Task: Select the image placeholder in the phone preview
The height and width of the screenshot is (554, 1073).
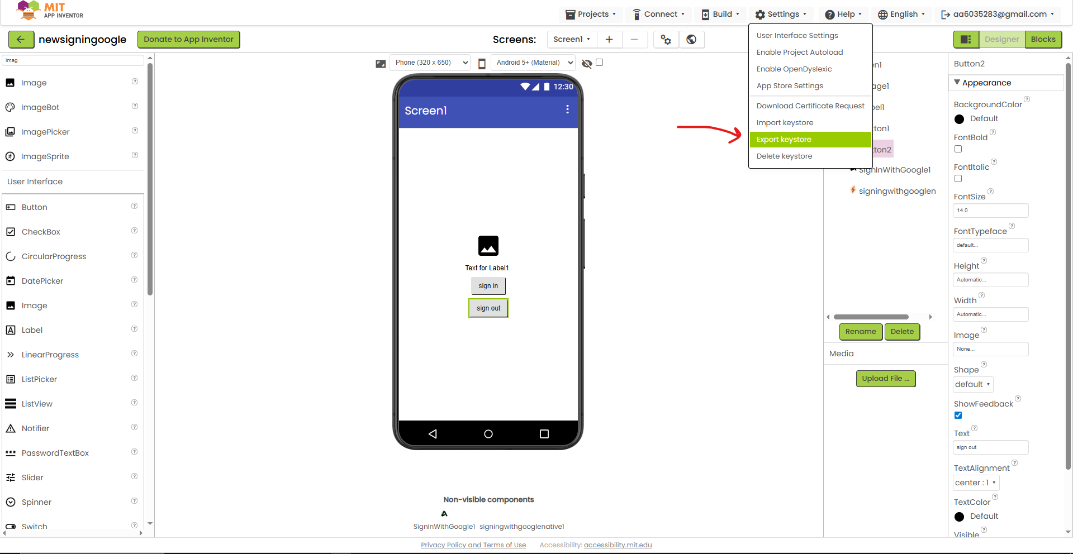Action: (488, 246)
